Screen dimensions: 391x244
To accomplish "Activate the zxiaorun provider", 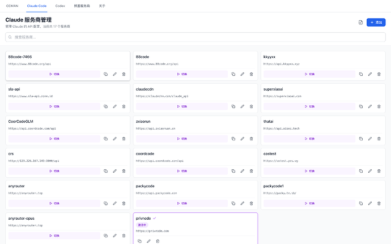I will (x=182, y=139).
